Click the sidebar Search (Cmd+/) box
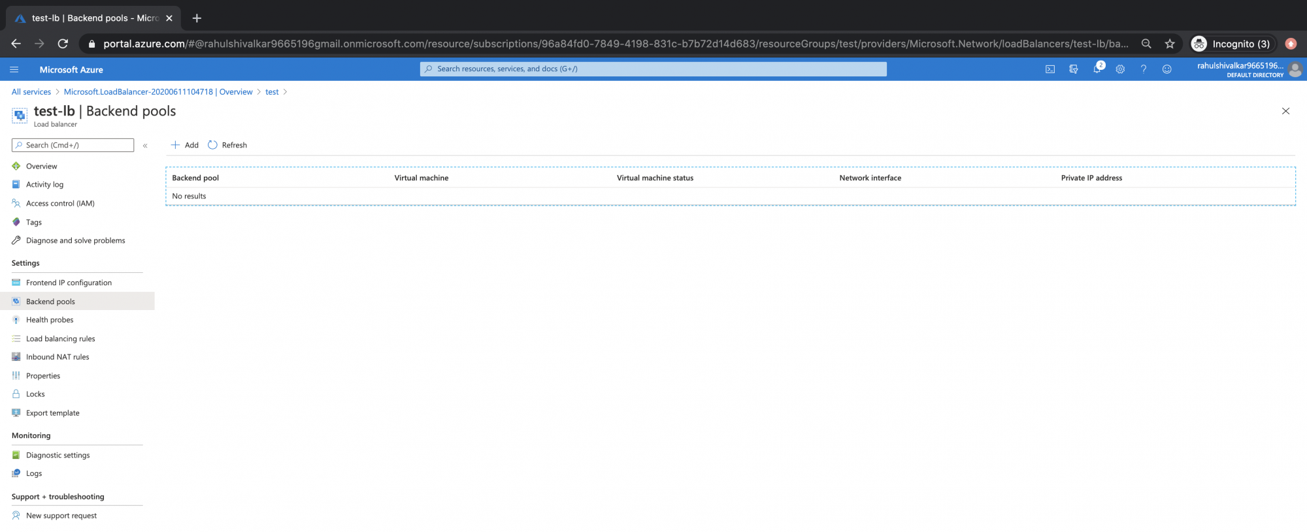Viewport: 1307px width, 532px height. pyautogui.click(x=73, y=145)
